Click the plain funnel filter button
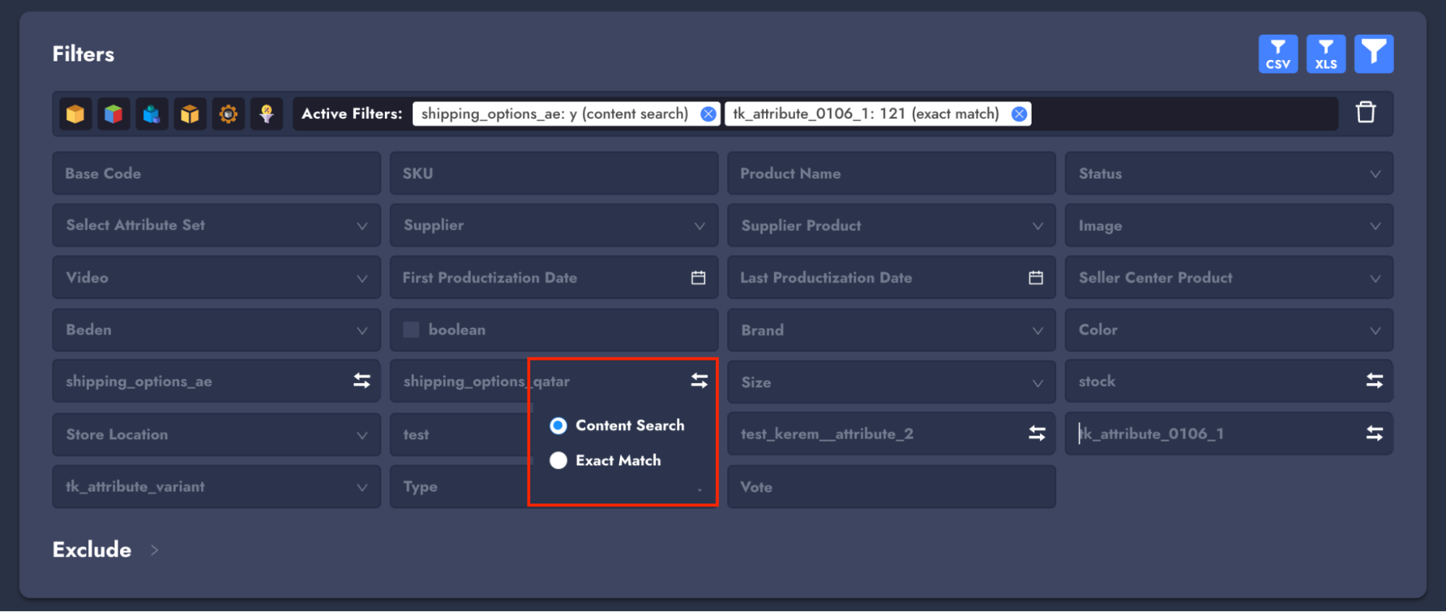The width and height of the screenshot is (1446, 612). pyautogui.click(x=1373, y=54)
